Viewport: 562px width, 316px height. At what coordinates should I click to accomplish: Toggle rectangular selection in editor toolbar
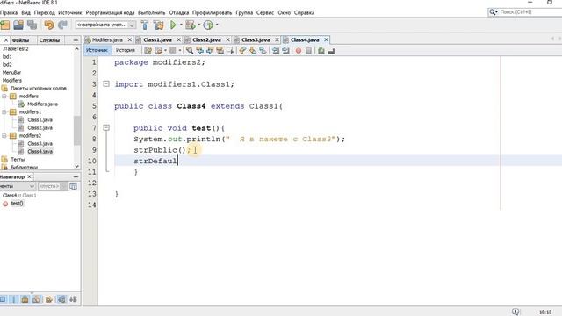pos(230,51)
